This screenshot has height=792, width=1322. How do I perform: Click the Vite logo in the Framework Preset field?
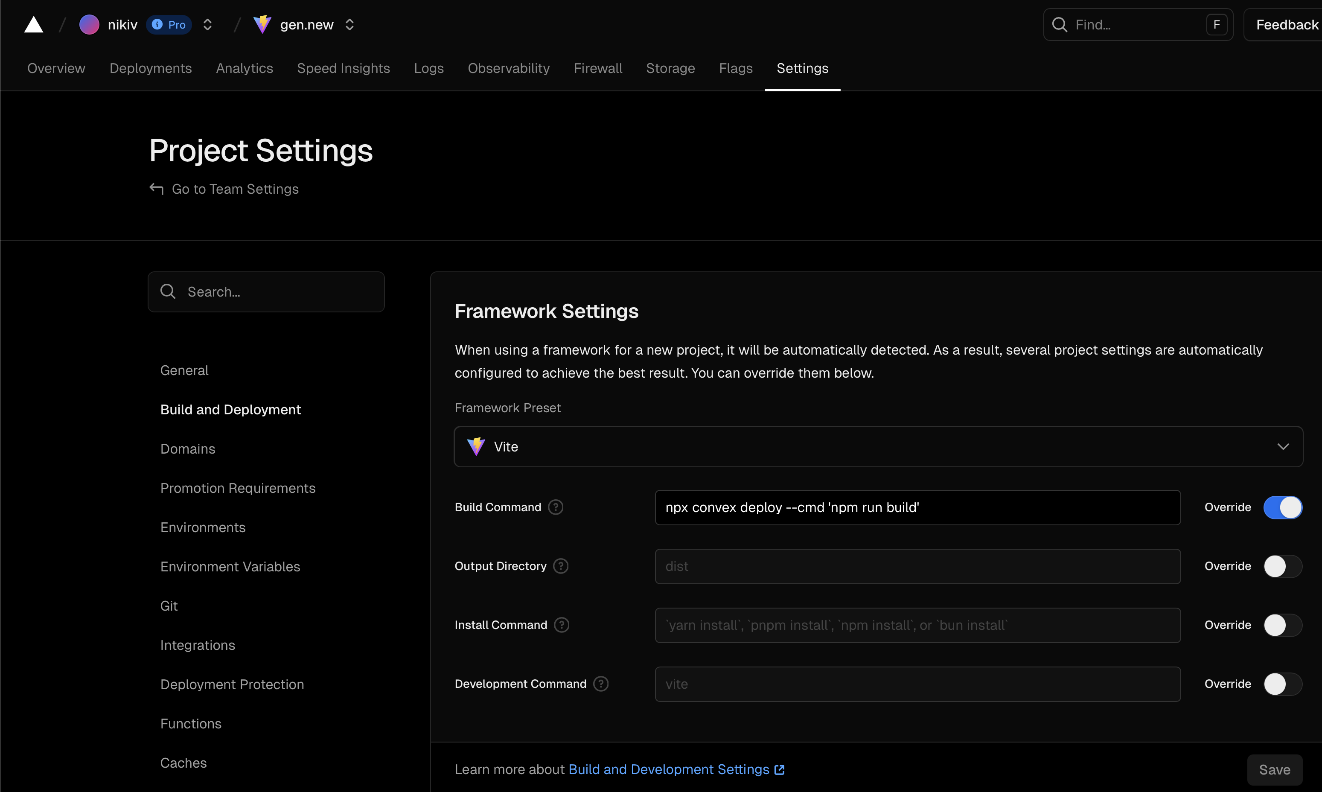(x=475, y=446)
